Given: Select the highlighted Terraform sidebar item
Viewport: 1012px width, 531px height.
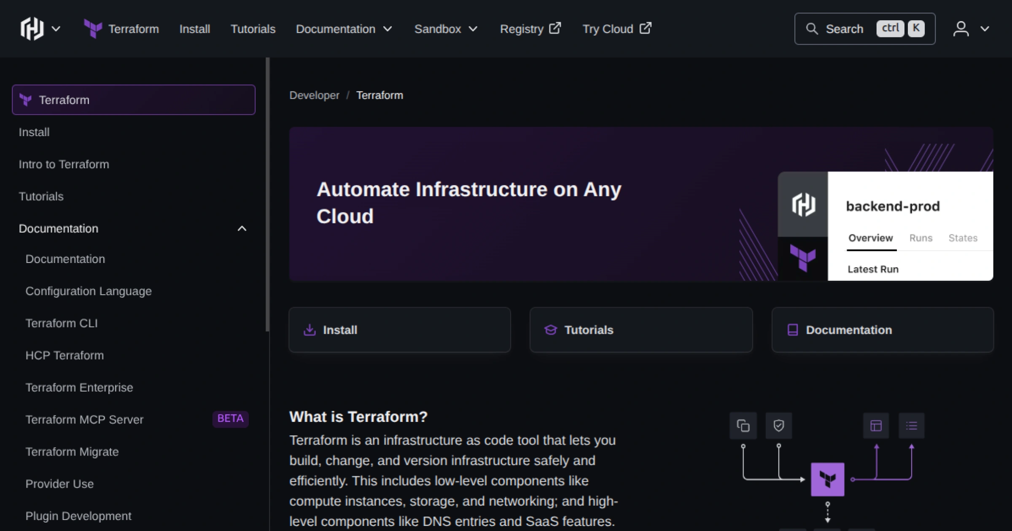Looking at the screenshot, I should click(x=134, y=100).
